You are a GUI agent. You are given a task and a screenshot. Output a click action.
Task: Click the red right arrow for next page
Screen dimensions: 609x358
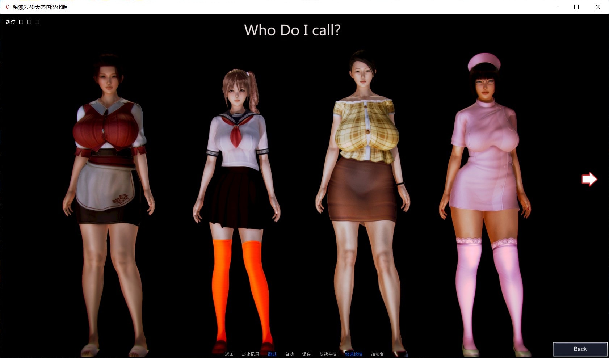pyautogui.click(x=589, y=179)
